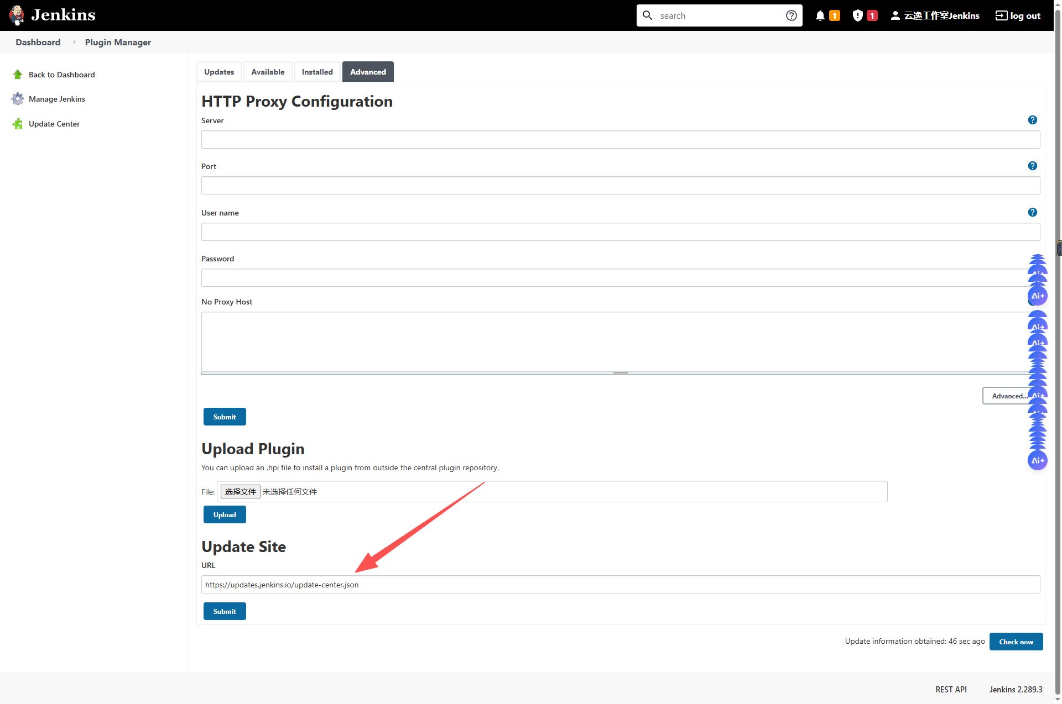This screenshot has width=1062, height=704.
Task: Switch to the Updates tab
Action: [x=219, y=72]
